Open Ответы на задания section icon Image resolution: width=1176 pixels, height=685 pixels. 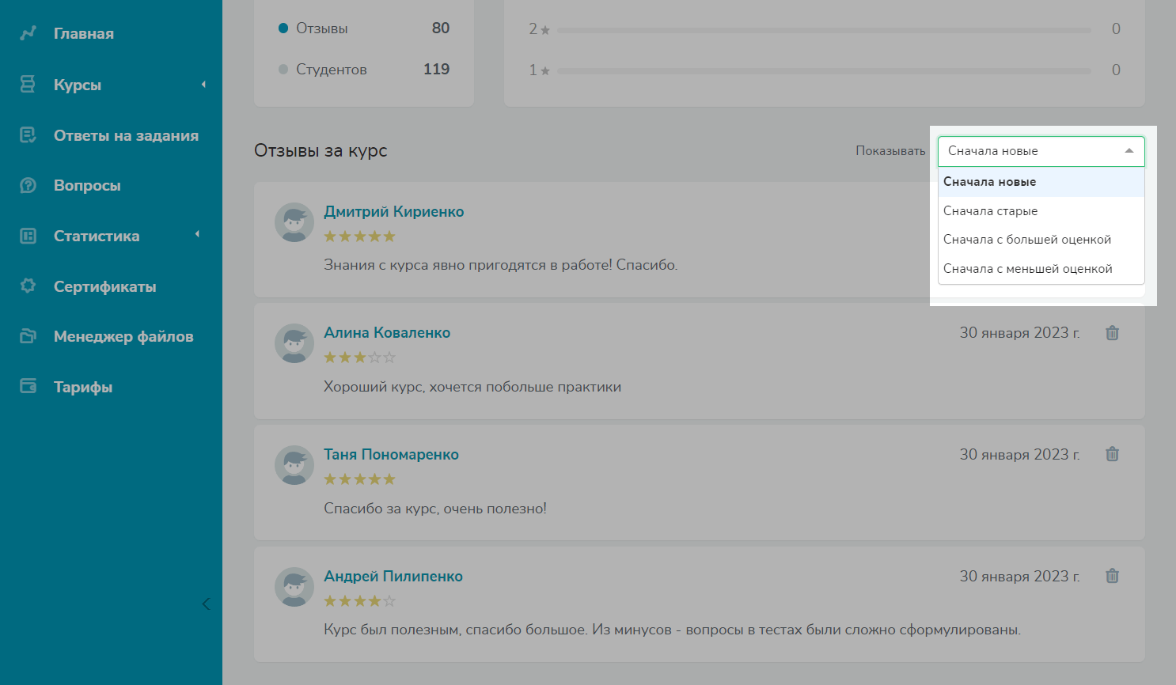[28, 135]
